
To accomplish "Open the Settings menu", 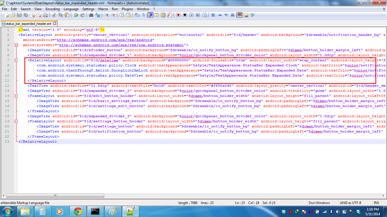I will tap(88, 9).
